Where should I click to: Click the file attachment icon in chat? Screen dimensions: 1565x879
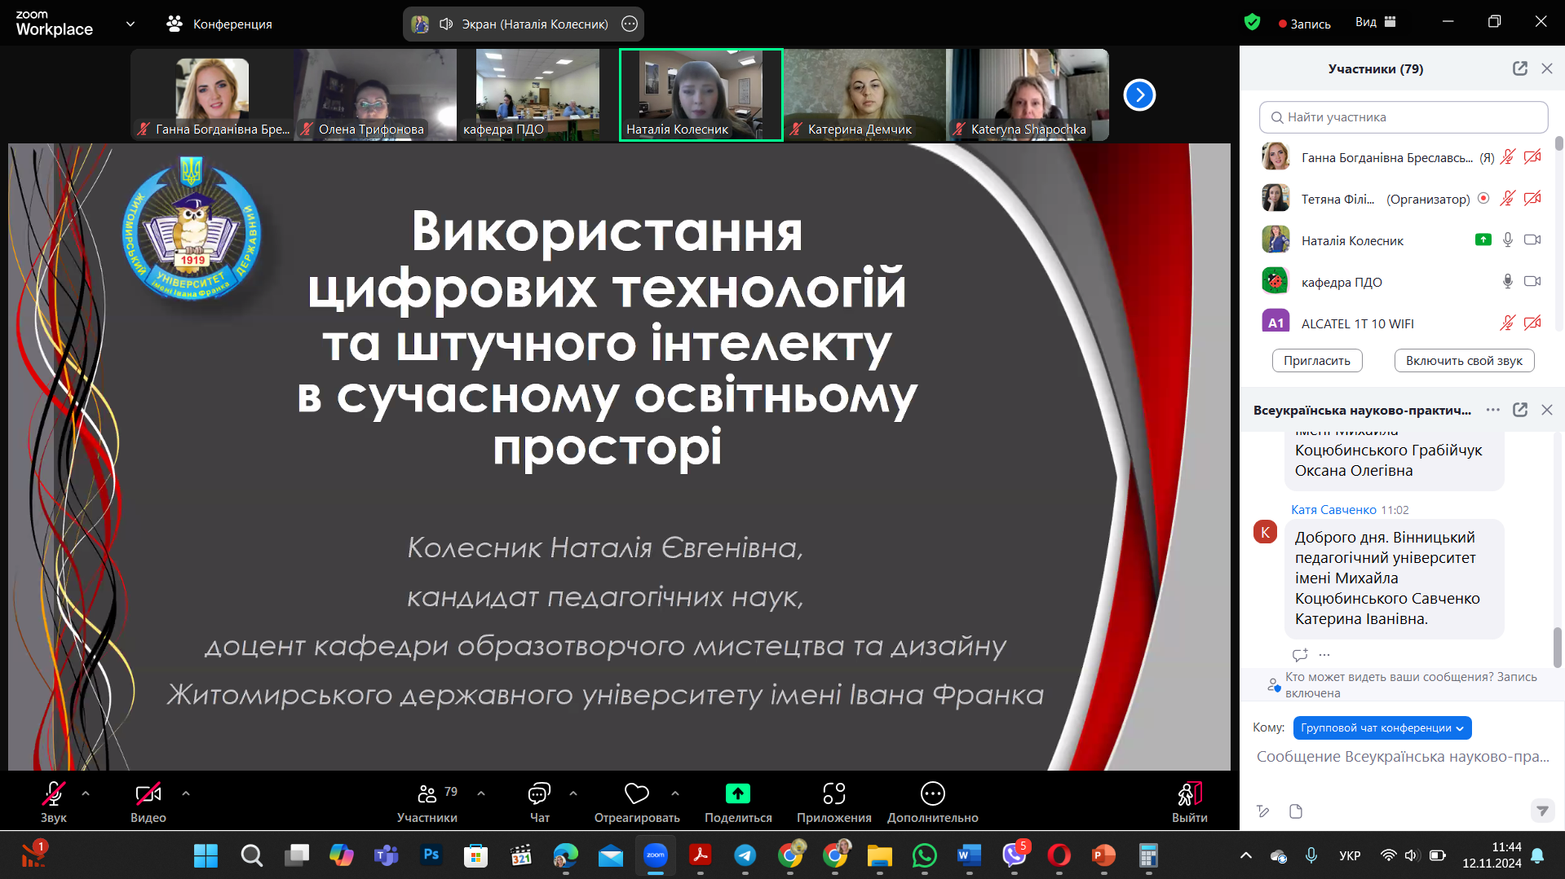point(1296,811)
